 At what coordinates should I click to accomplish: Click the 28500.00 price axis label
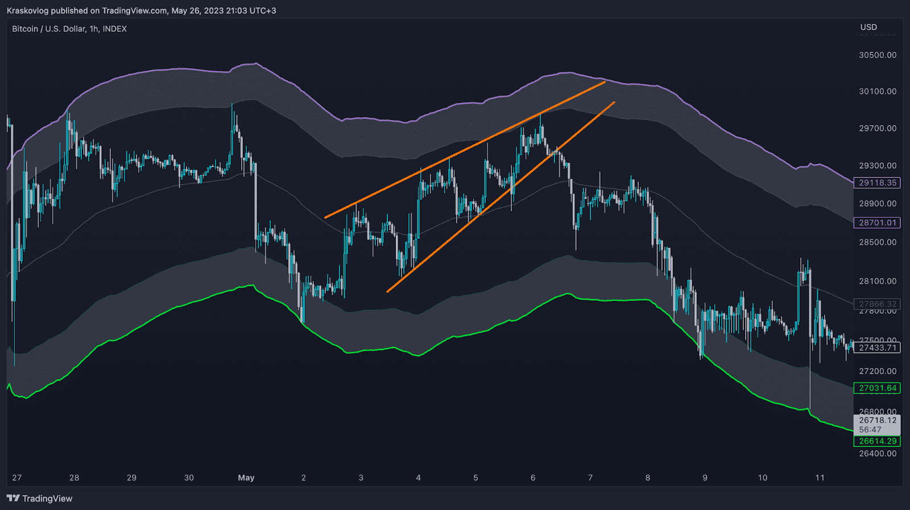(x=878, y=242)
